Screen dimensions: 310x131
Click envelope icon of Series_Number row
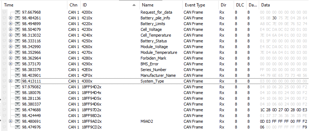click(18, 70)
